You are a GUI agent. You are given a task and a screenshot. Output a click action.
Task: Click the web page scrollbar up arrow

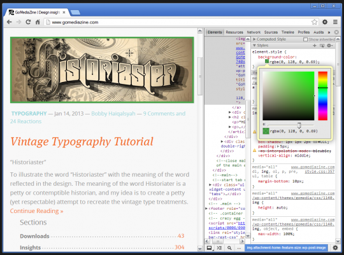200,31
